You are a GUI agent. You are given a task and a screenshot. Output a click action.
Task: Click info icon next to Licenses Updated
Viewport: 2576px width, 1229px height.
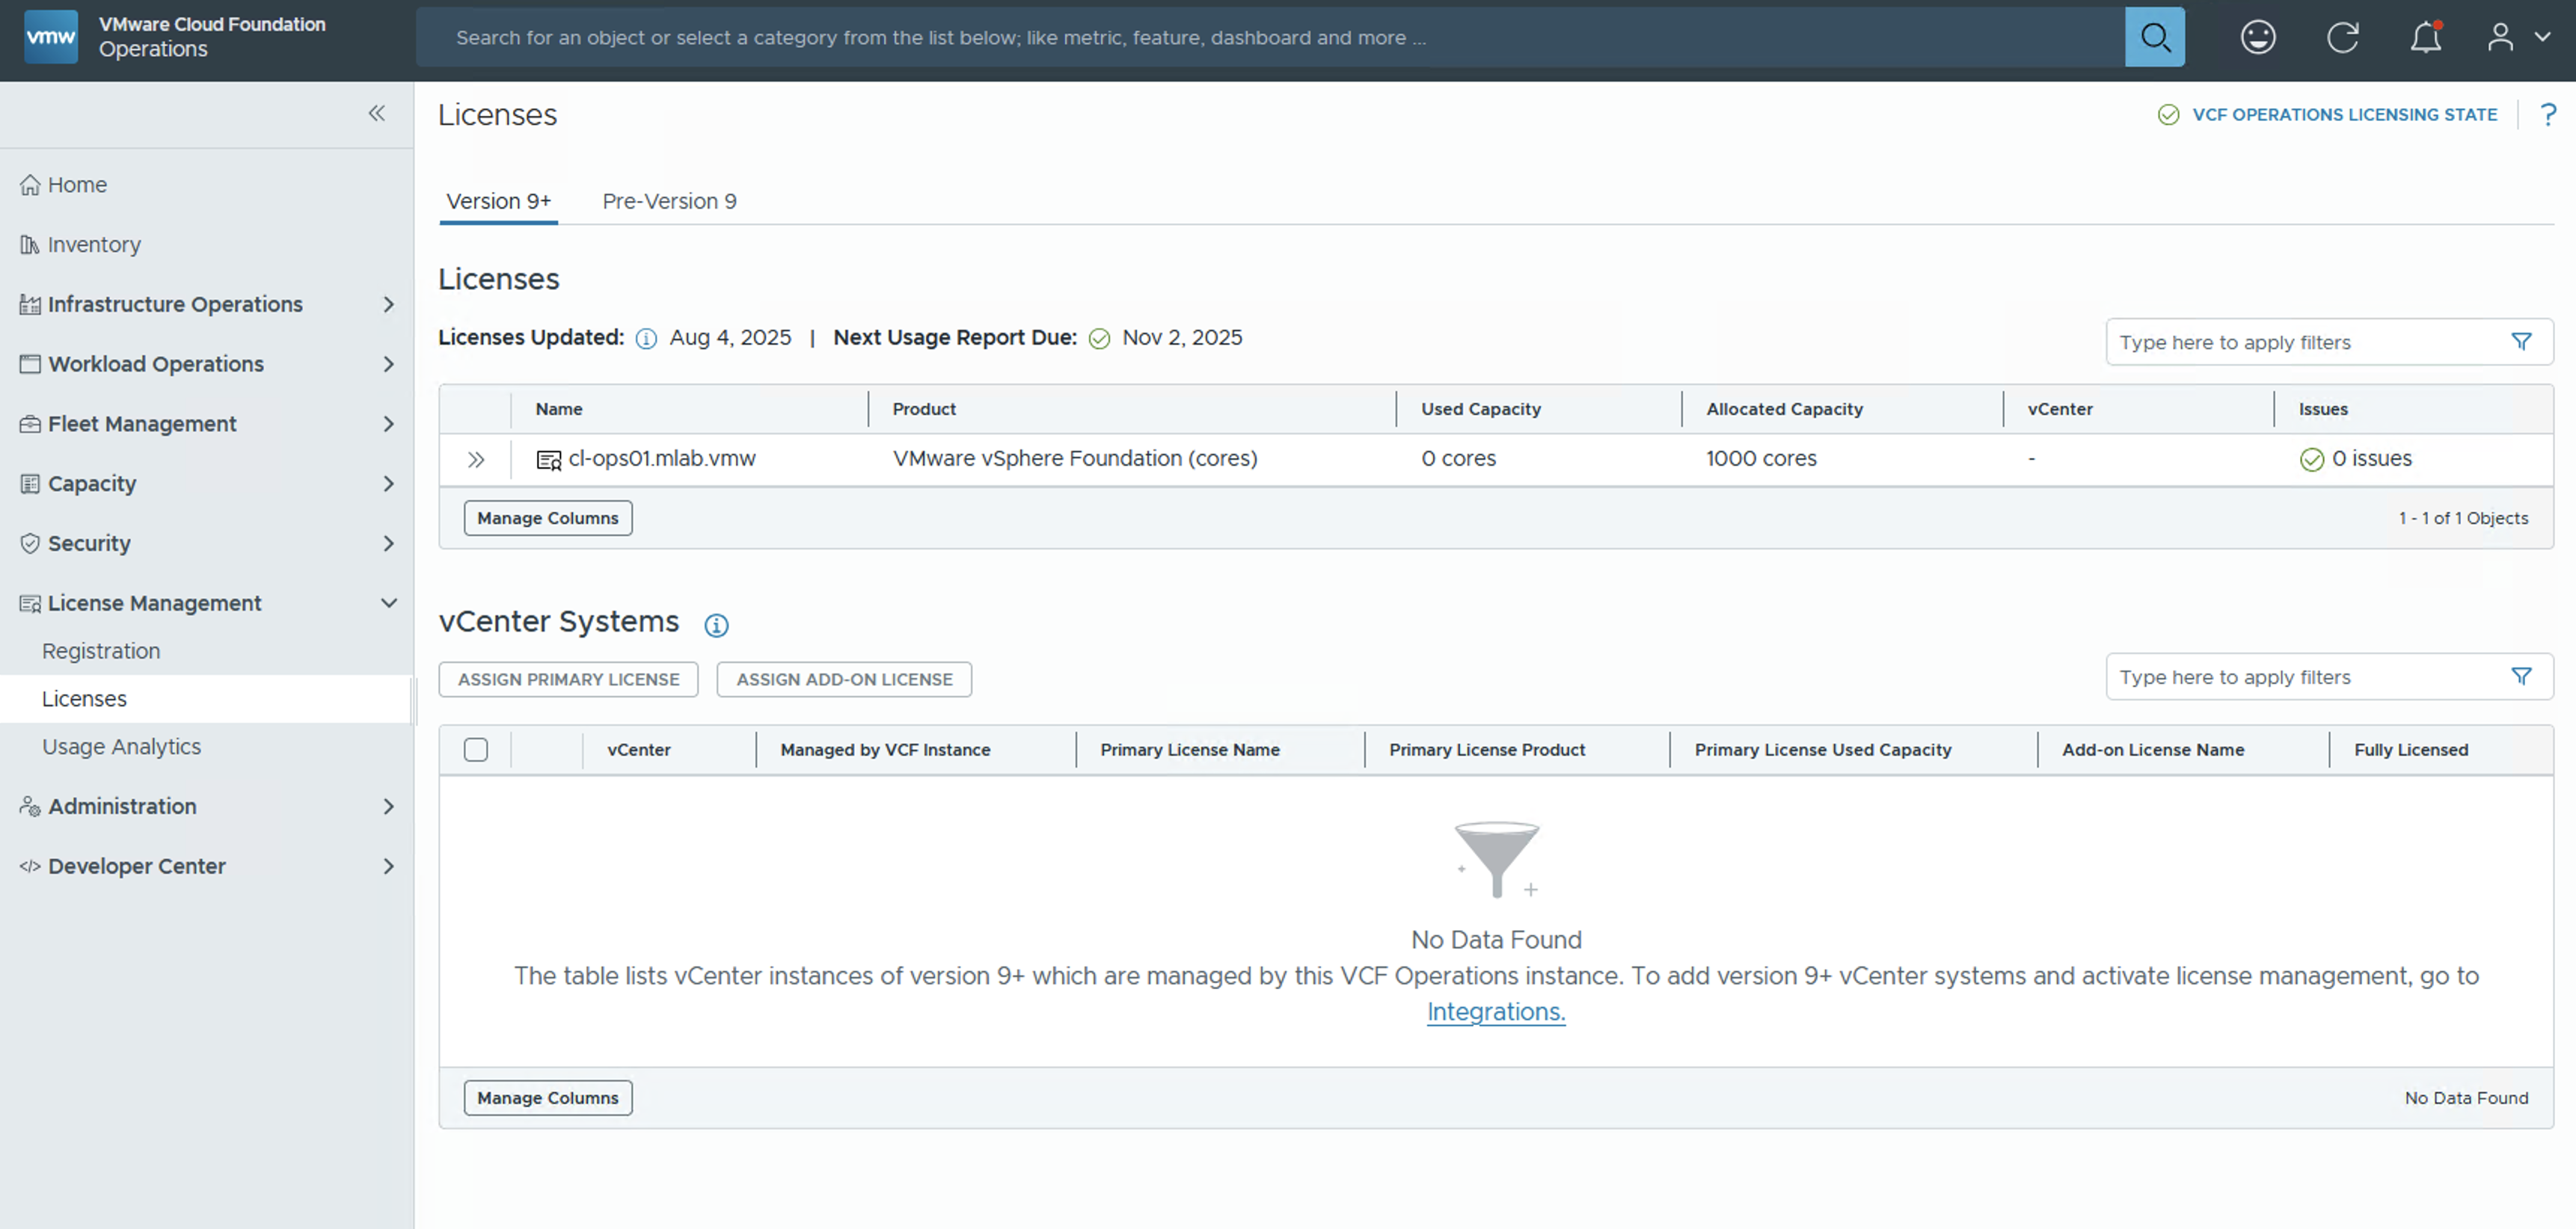[x=646, y=339]
